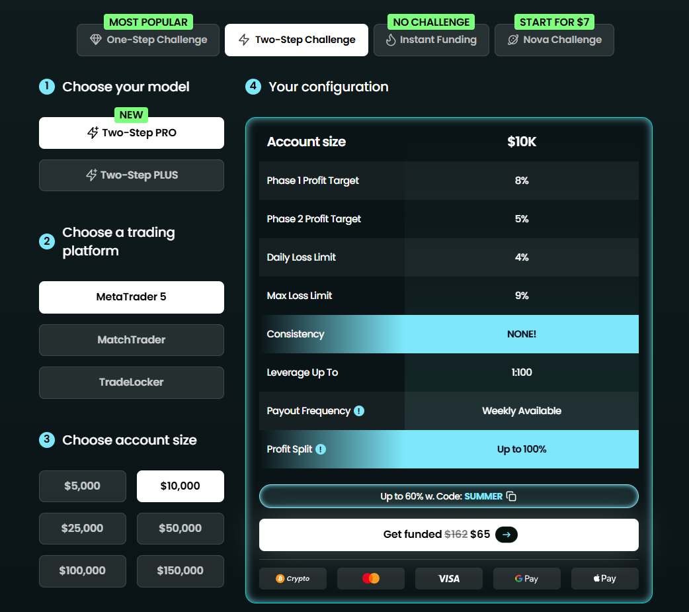Select the Crypto payment option
The image size is (689, 612).
pyautogui.click(x=293, y=578)
